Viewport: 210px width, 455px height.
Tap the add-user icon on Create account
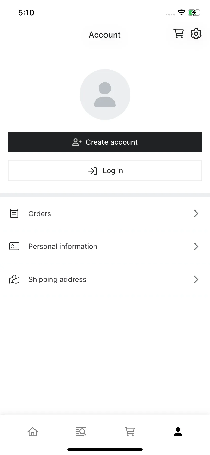(77, 142)
